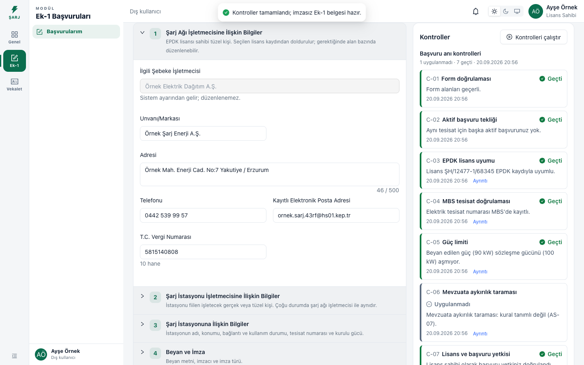Image resolution: width=584 pixels, height=365 pixels.
Task: Click the Geçti status icon for C-04
Action: pyautogui.click(x=542, y=201)
